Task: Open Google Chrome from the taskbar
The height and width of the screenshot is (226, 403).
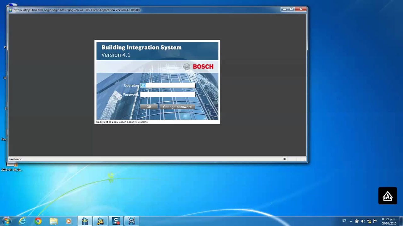Action: (x=38, y=221)
